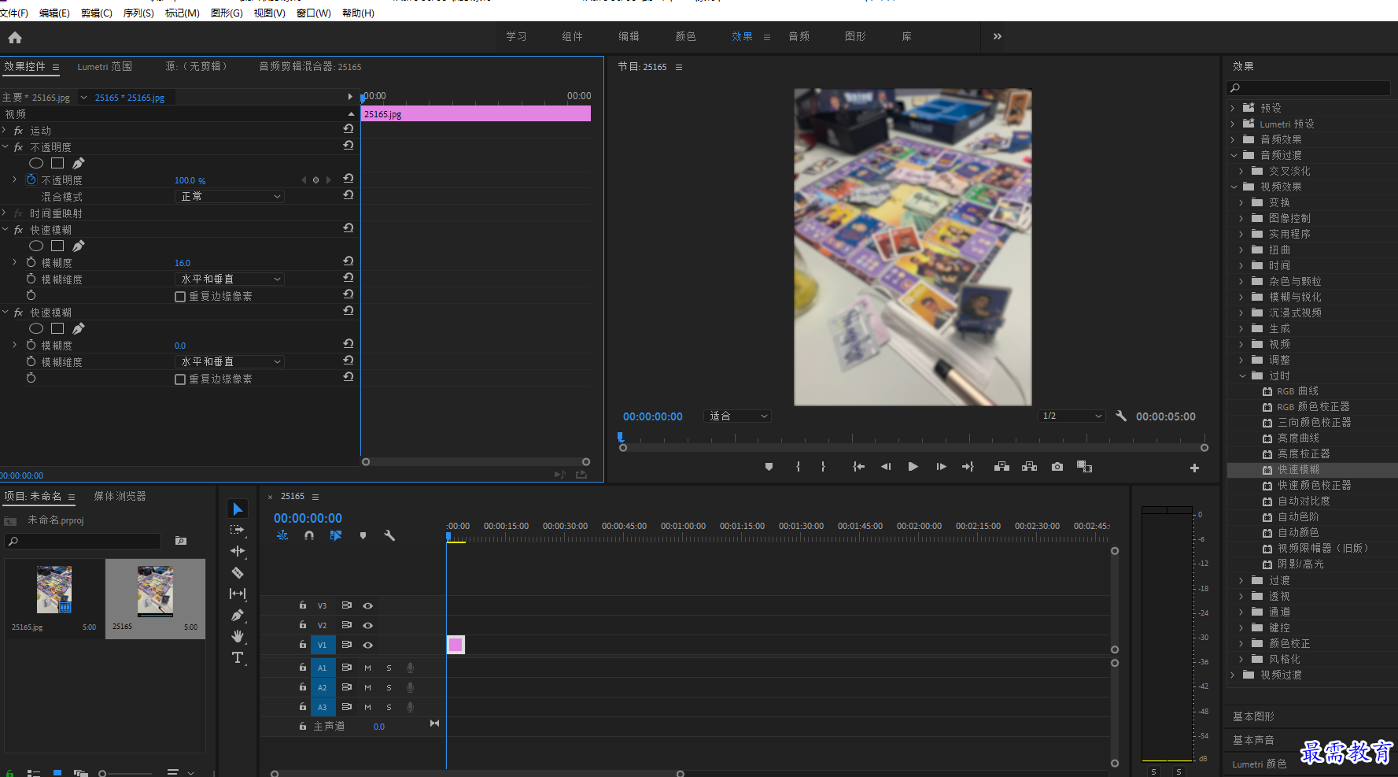Select the Hand tool
This screenshot has height=777, width=1398.
[x=237, y=636]
